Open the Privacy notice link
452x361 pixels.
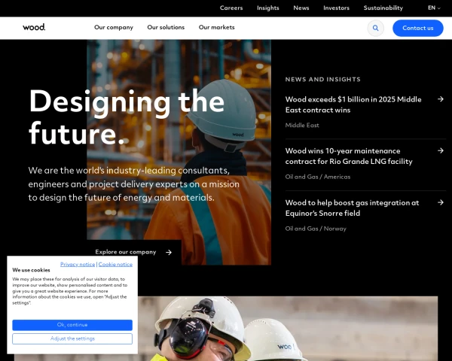click(x=78, y=264)
